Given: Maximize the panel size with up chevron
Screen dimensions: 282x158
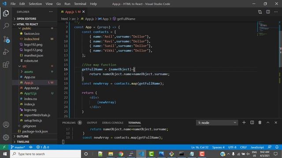Looking at the screenshot, I should 268,122.
